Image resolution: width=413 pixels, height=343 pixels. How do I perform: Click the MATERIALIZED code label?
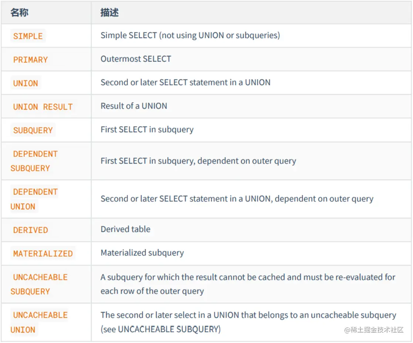43,254
